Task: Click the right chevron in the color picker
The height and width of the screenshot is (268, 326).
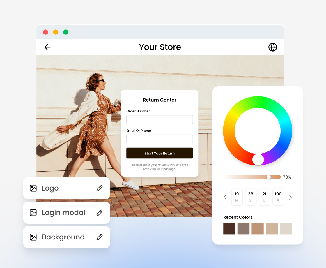Action: (x=290, y=197)
